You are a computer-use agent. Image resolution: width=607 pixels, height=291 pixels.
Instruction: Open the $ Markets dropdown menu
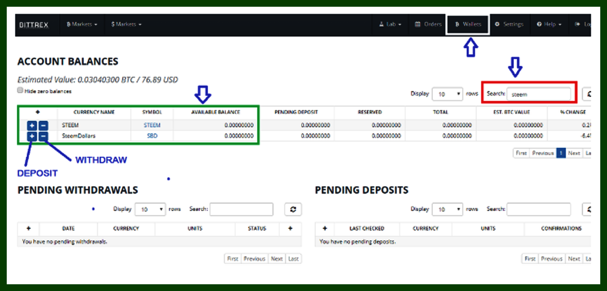point(126,24)
